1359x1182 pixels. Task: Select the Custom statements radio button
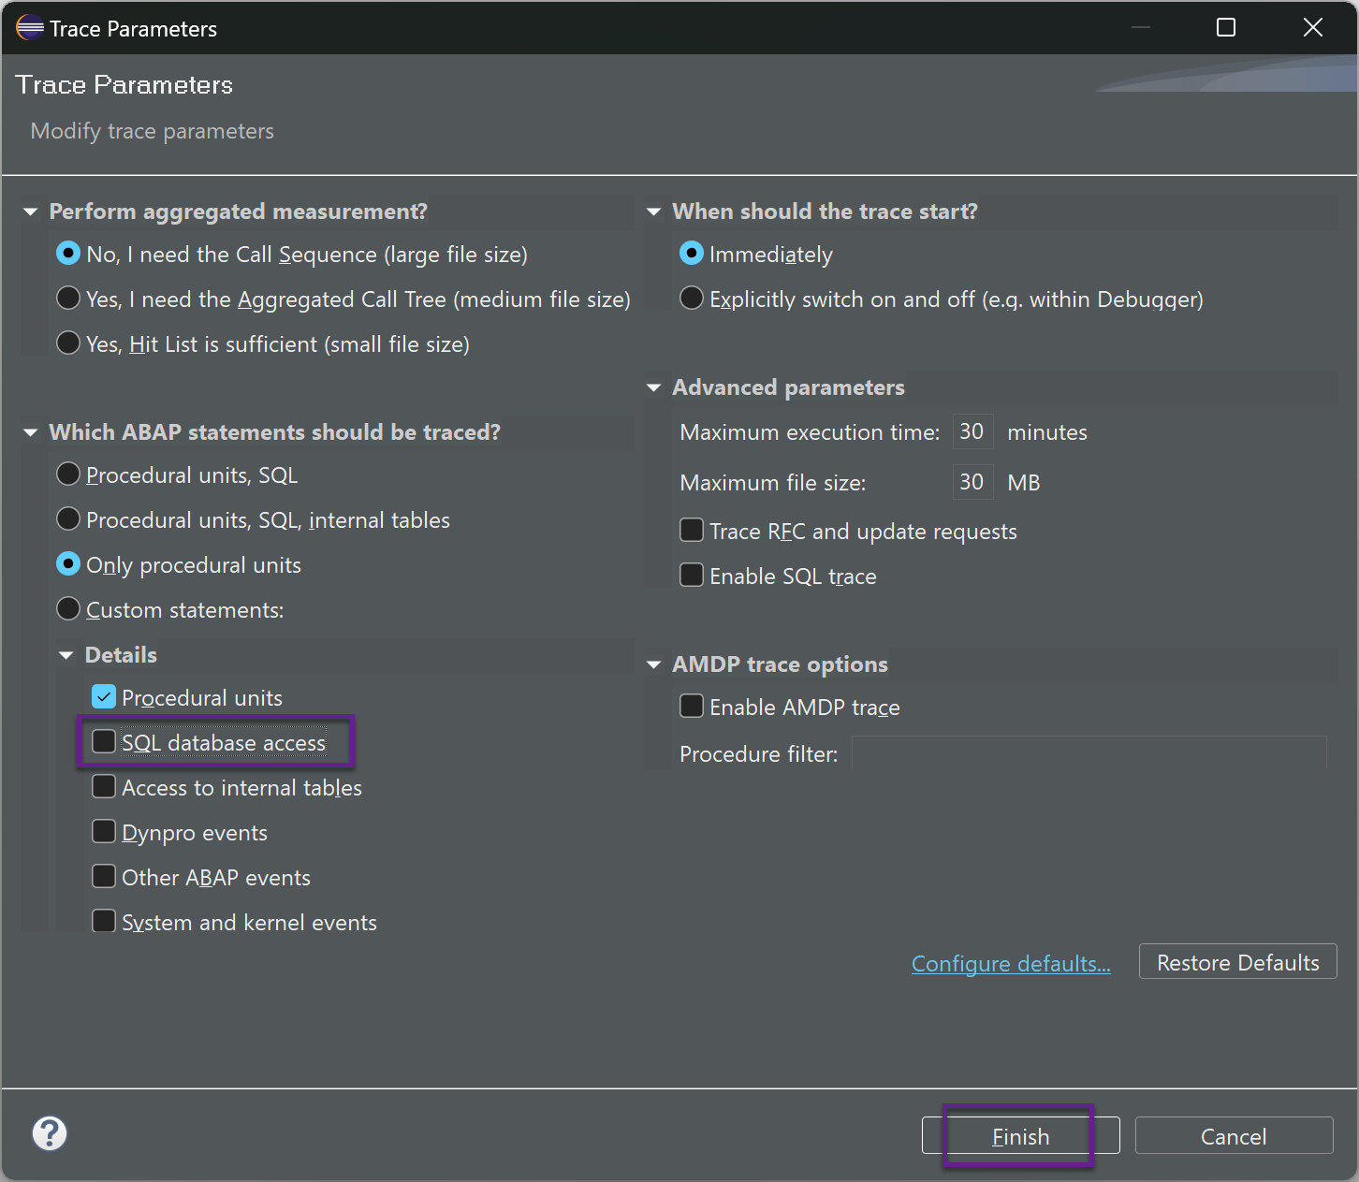[68, 609]
